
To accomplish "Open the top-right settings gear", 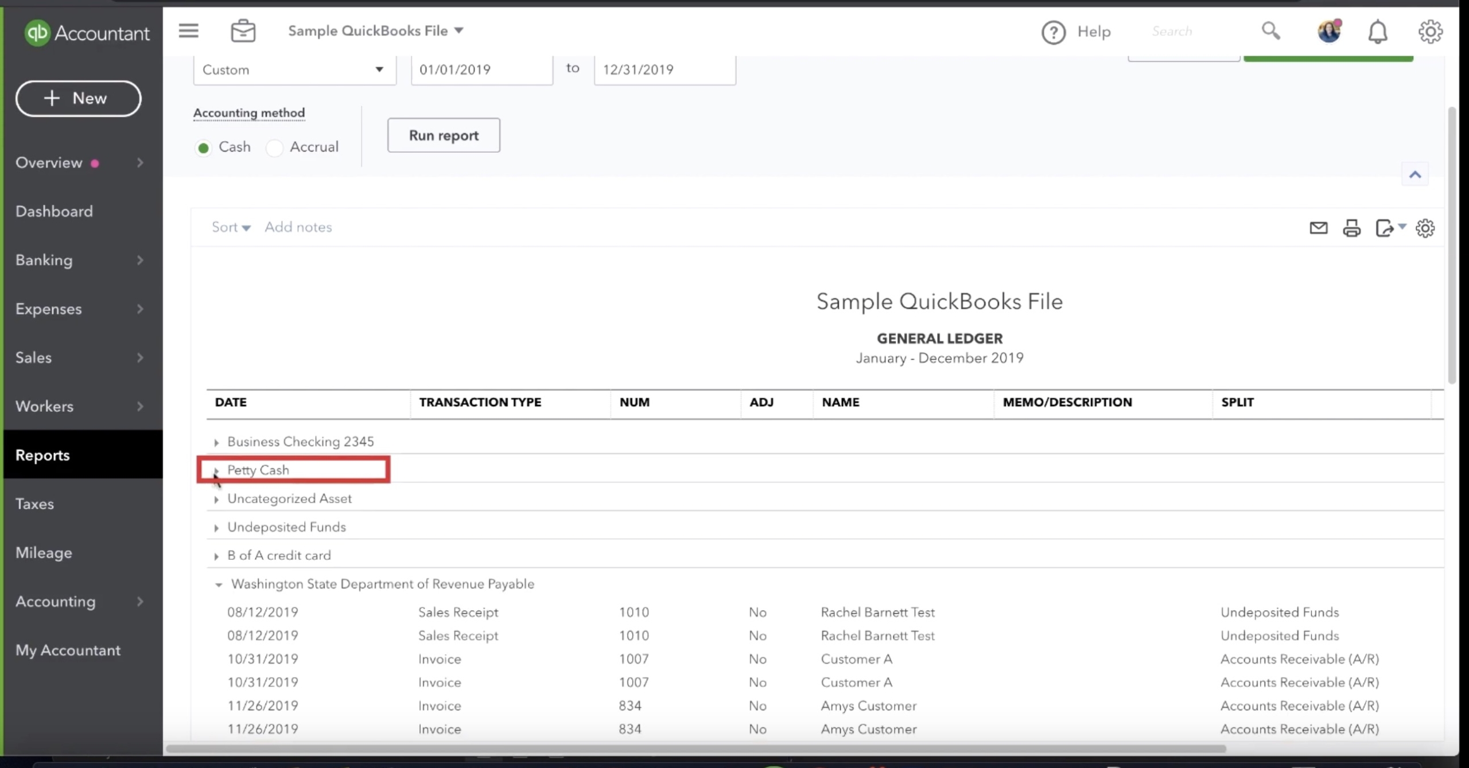I will point(1430,32).
